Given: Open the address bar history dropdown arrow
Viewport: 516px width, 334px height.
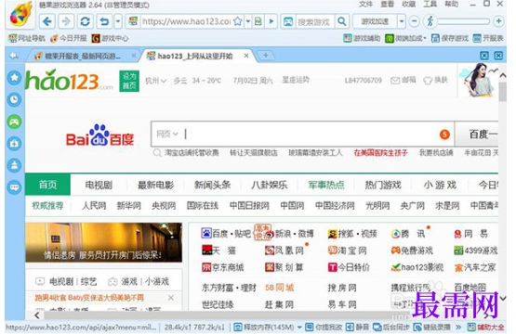Looking at the screenshot, I should coord(248,21).
